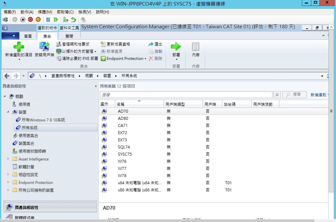Expand 所有公司擁有的裝置 folder
Viewport: 336px width, 222px height.
coord(8,190)
